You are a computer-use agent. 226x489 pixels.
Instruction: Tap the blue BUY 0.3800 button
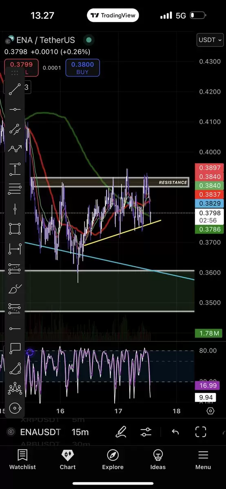click(x=82, y=68)
